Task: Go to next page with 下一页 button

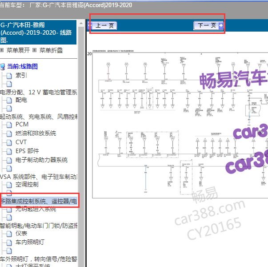Action: pos(208,25)
